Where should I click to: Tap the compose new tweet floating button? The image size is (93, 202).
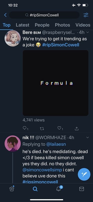coord(84,174)
